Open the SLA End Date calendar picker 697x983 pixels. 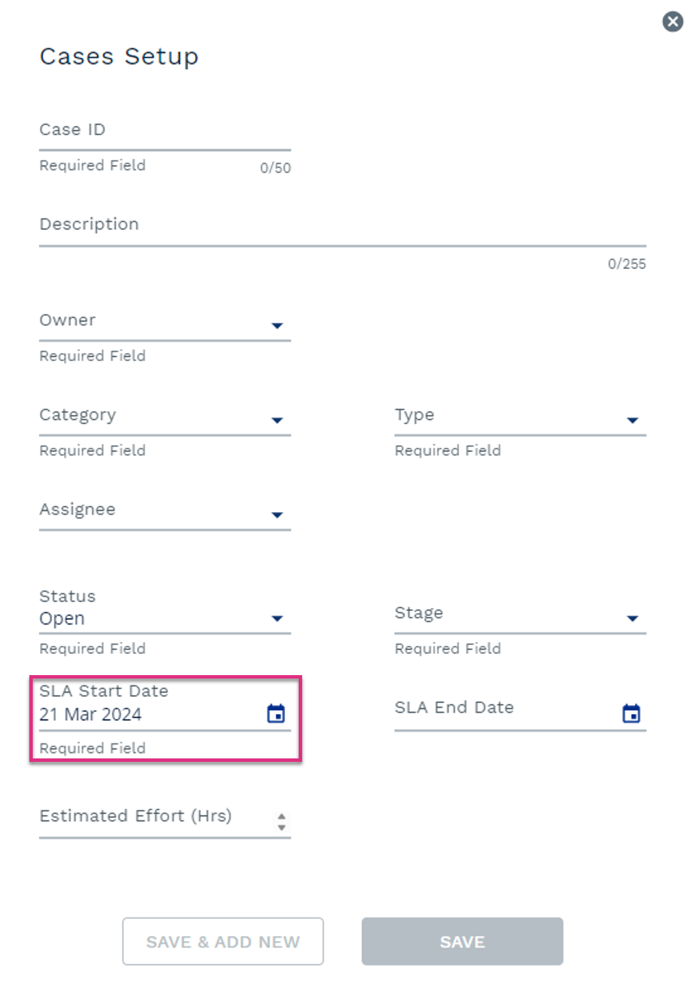[631, 713]
